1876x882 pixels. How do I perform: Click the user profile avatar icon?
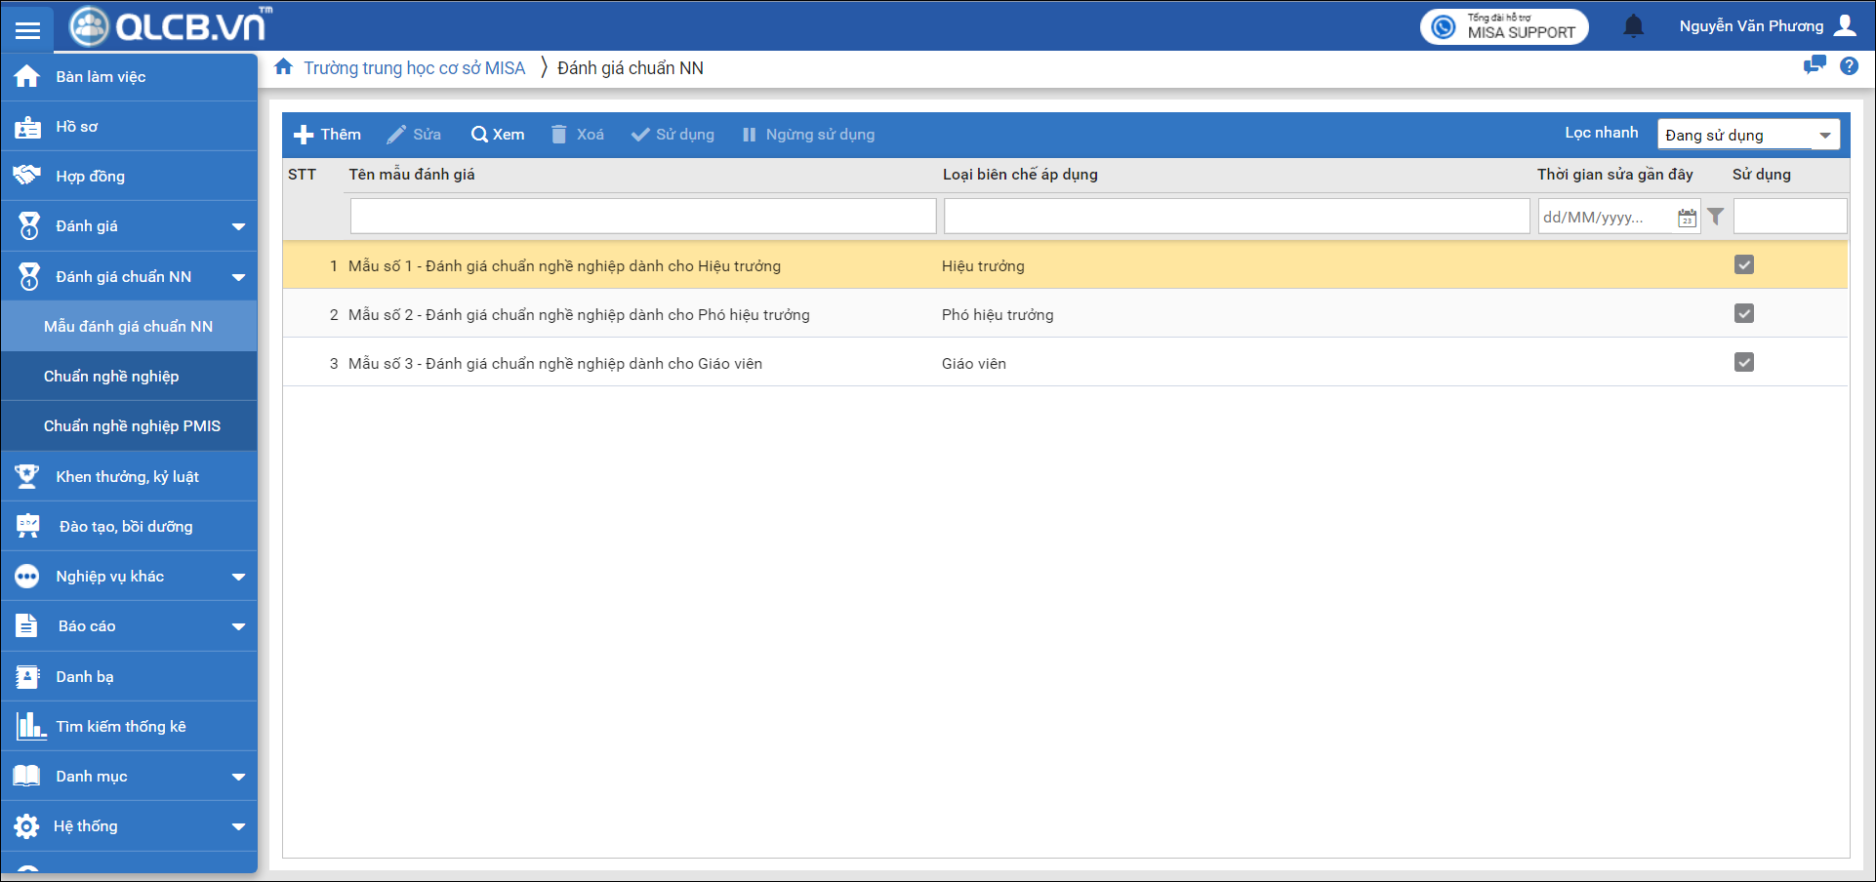pos(1845,25)
